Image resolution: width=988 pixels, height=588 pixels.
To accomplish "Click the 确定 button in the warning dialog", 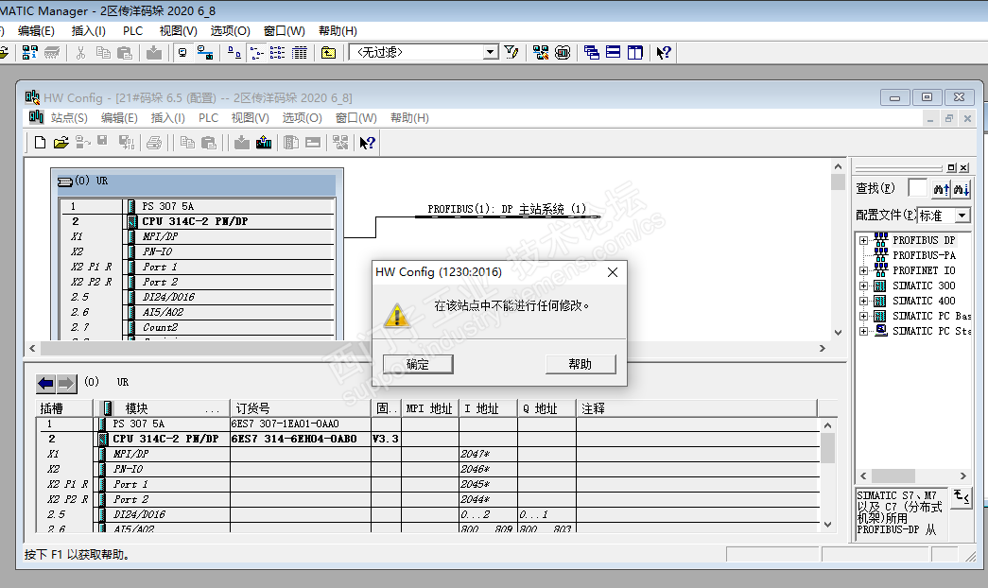I will 418,364.
